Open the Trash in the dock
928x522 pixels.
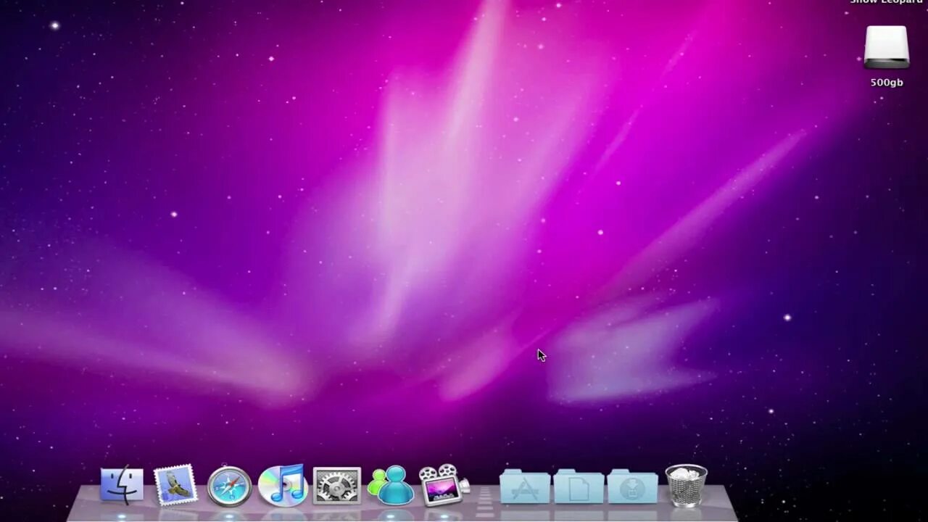(686, 485)
